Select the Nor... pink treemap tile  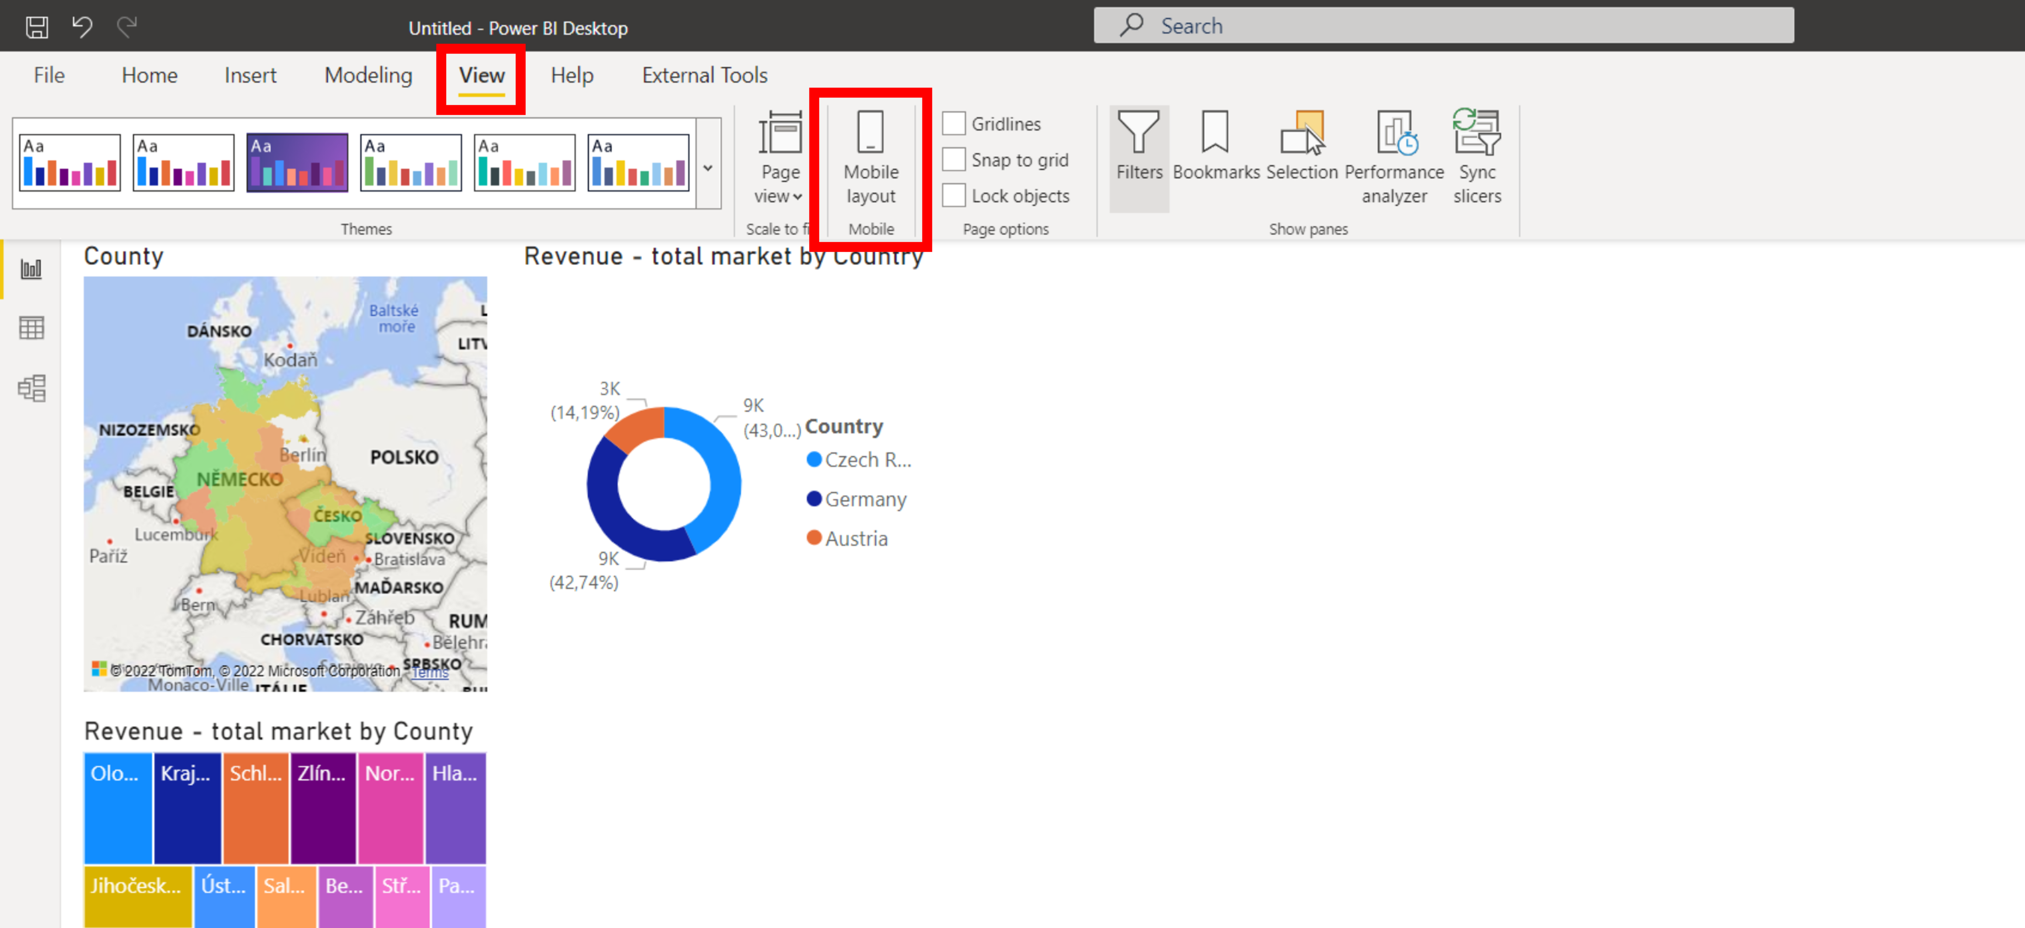coord(391,808)
